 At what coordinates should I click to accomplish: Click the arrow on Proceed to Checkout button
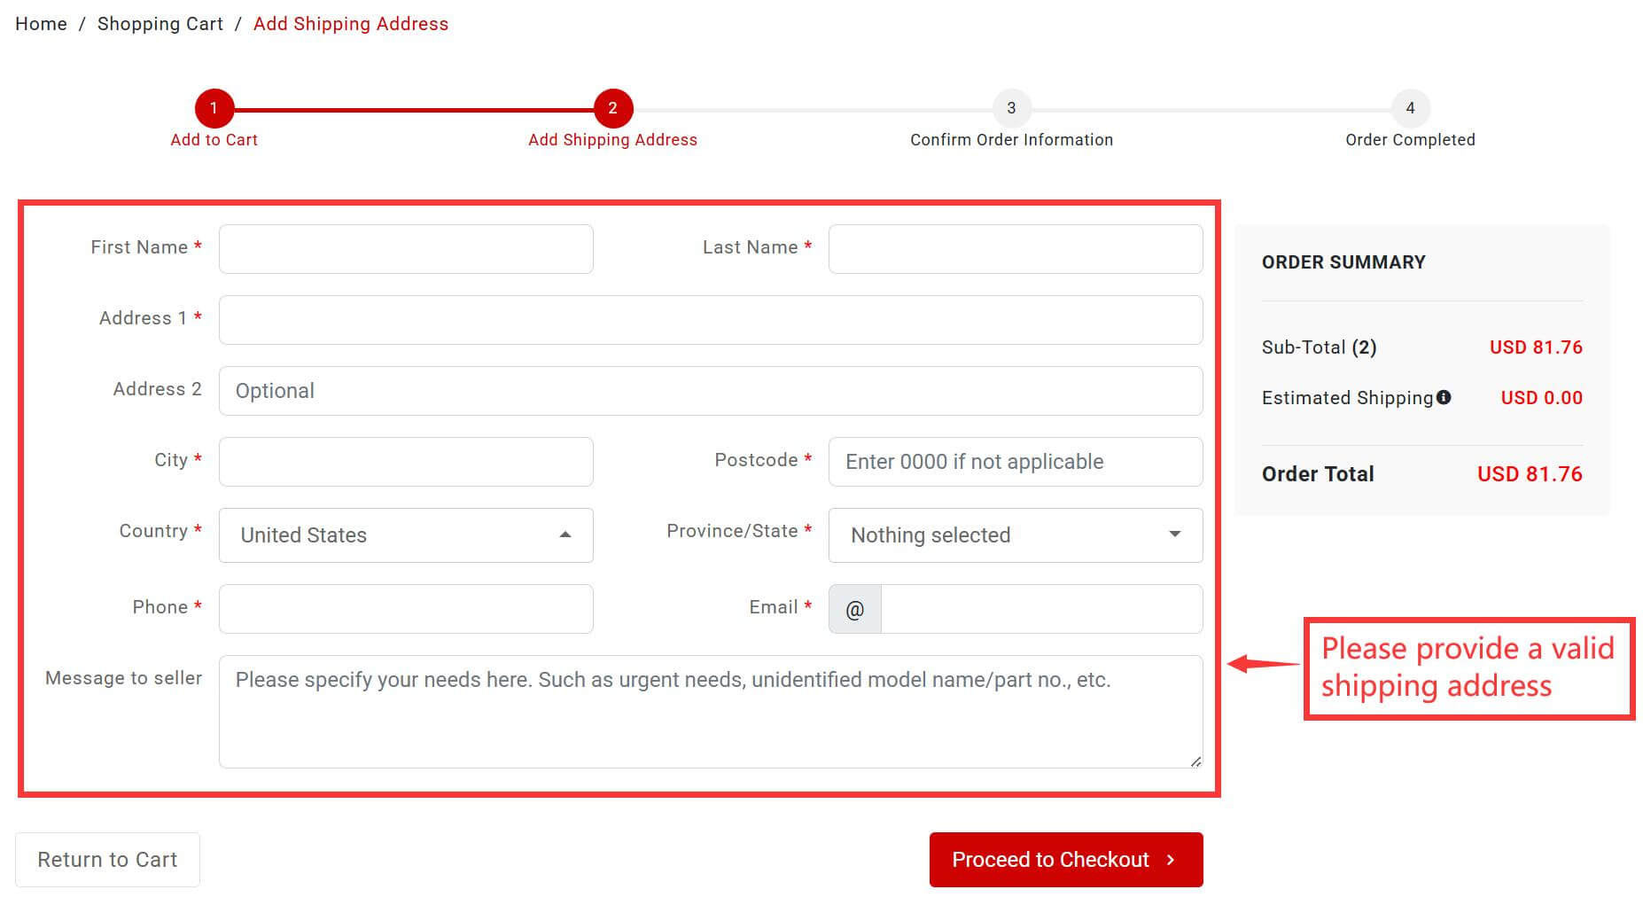point(1171,860)
